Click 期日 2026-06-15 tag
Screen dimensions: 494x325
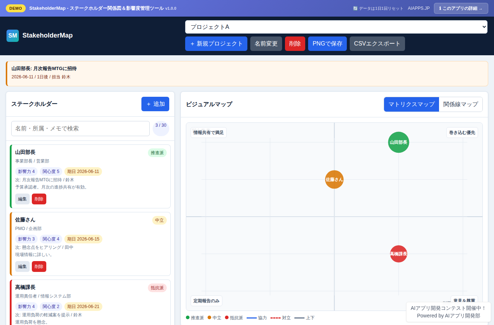(83, 239)
